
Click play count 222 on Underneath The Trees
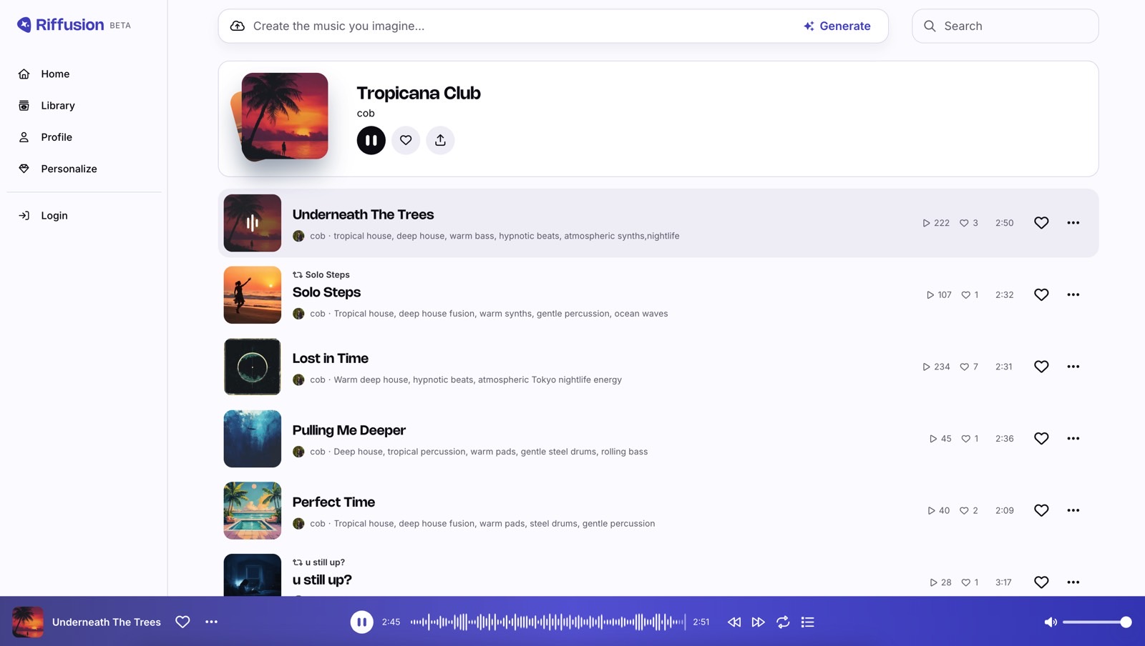[x=936, y=223]
